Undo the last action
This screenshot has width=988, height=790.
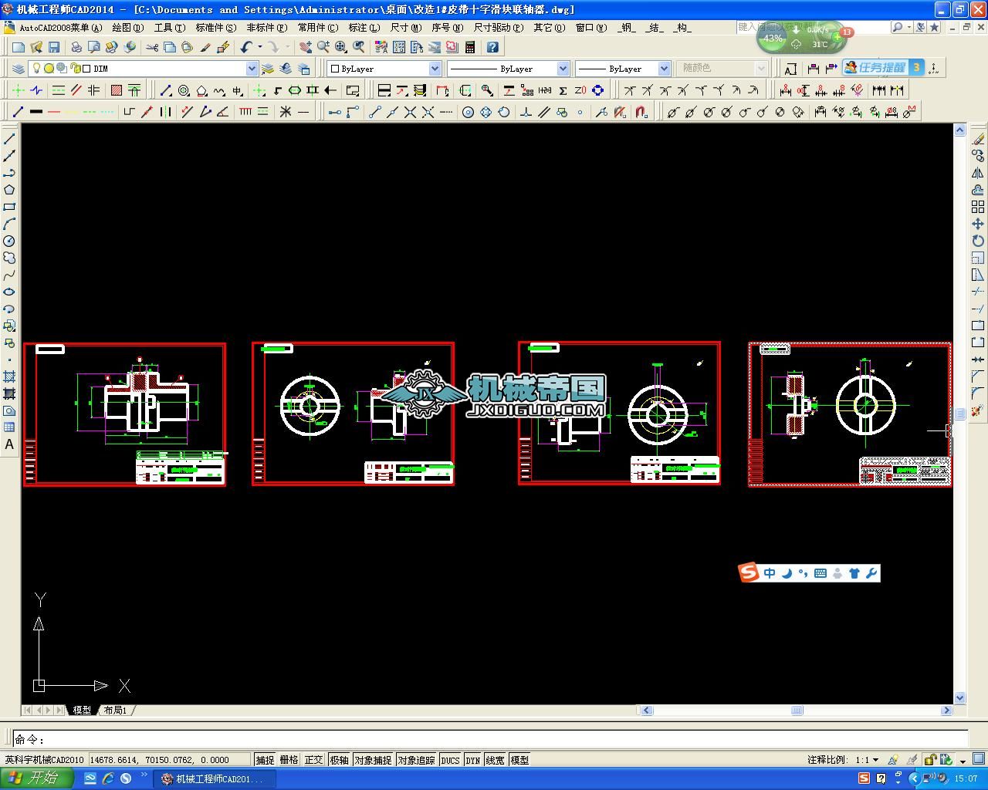click(246, 47)
